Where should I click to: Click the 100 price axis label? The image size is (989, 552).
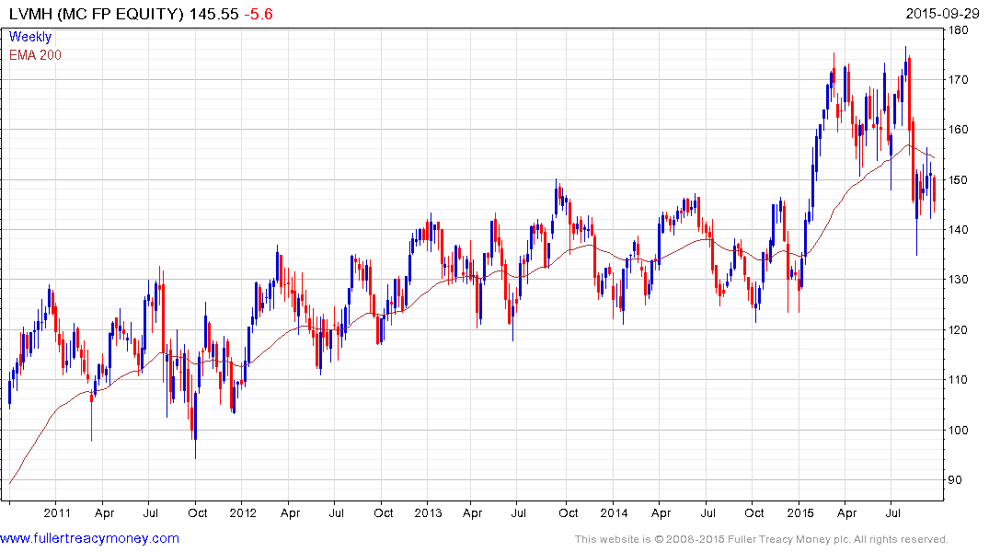pyautogui.click(x=958, y=431)
